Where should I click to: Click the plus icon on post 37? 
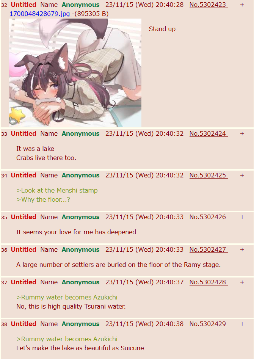[242, 282]
